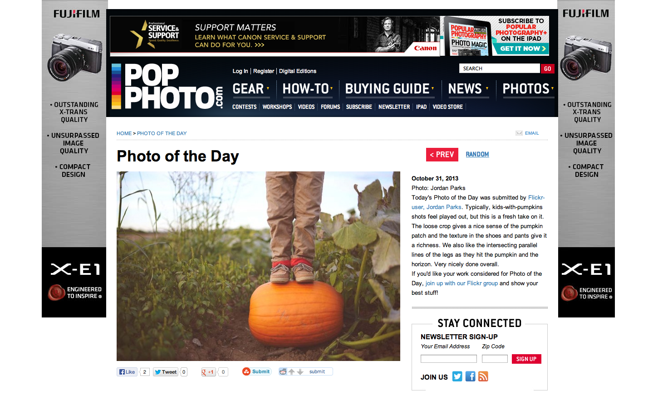Viewport: 653px width, 400px height.
Task: Click the email envelope icon
Action: [519, 133]
